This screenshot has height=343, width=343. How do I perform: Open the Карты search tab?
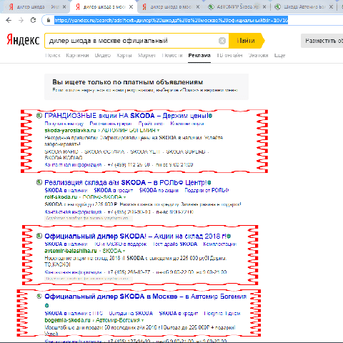click(x=124, y=55)
